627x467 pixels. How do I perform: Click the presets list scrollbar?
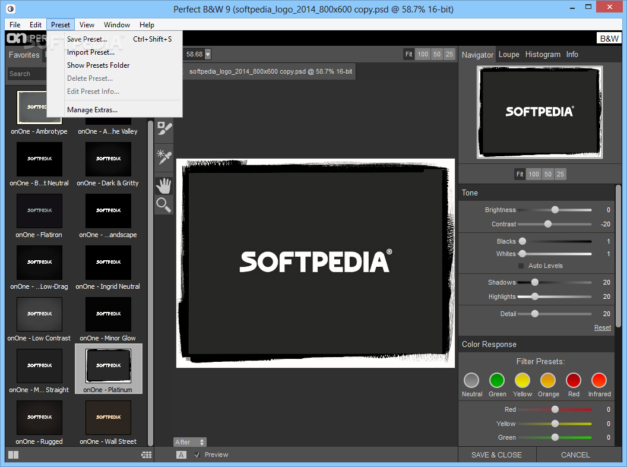coord(150,283)
